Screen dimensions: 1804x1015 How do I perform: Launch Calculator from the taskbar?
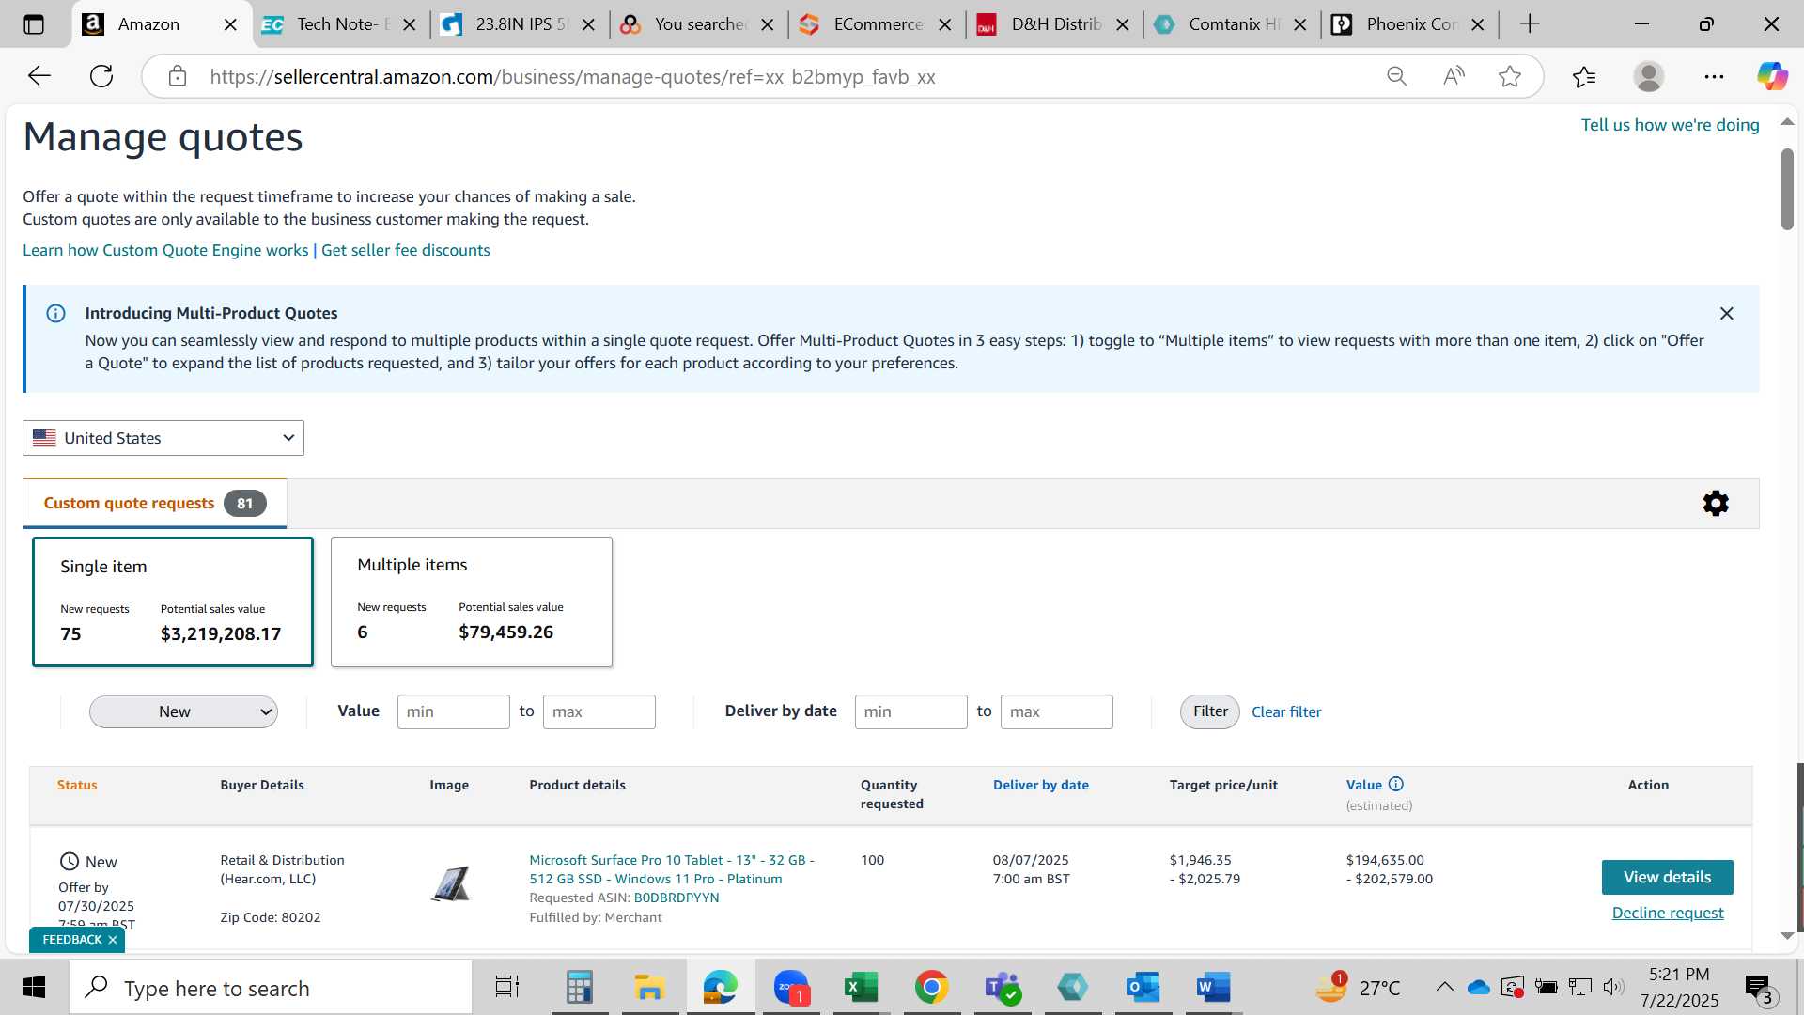(x=579, y=988)
